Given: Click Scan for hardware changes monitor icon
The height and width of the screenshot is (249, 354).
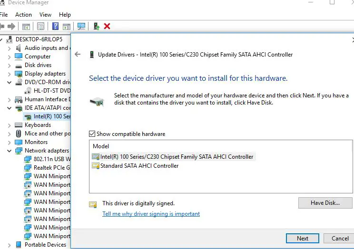Looking at the screenshot, I should coord(81,27).
